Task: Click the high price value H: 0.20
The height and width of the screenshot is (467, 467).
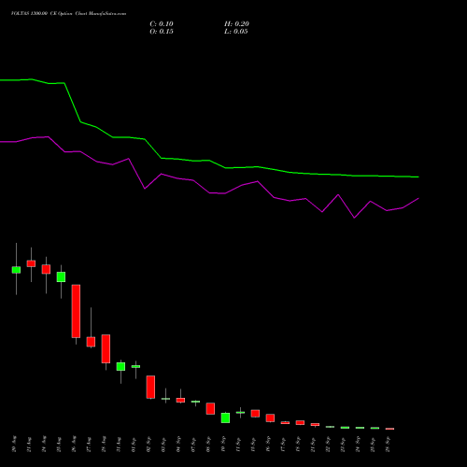Action: (x=236, y=24)
